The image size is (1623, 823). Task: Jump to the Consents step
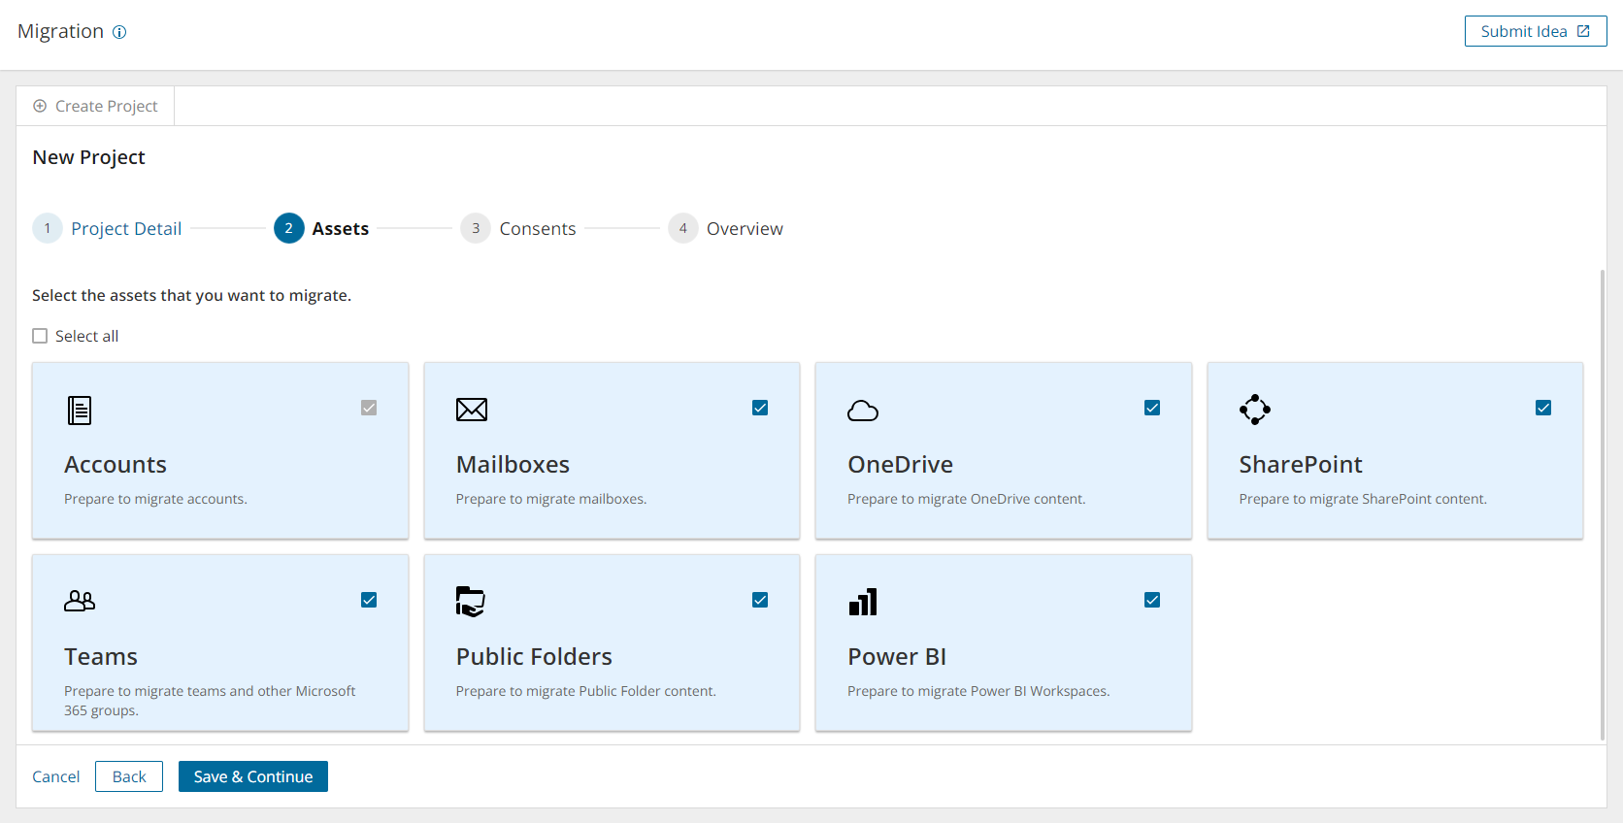click(537, 229)
